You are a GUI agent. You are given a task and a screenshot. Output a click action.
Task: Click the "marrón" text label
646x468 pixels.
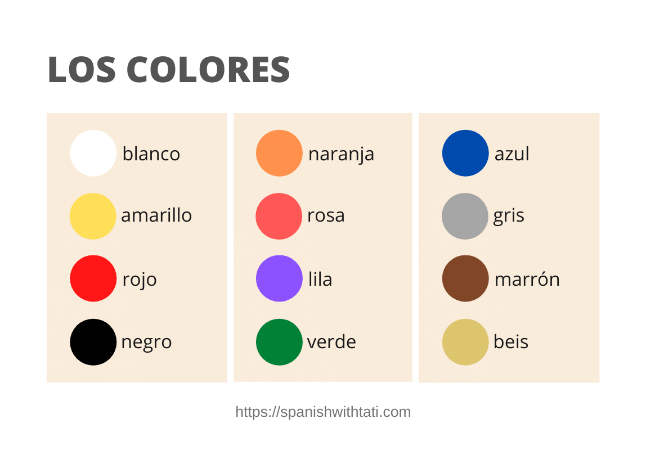[527, 279]
